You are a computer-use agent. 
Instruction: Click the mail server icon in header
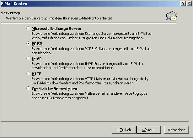[172, 16]
